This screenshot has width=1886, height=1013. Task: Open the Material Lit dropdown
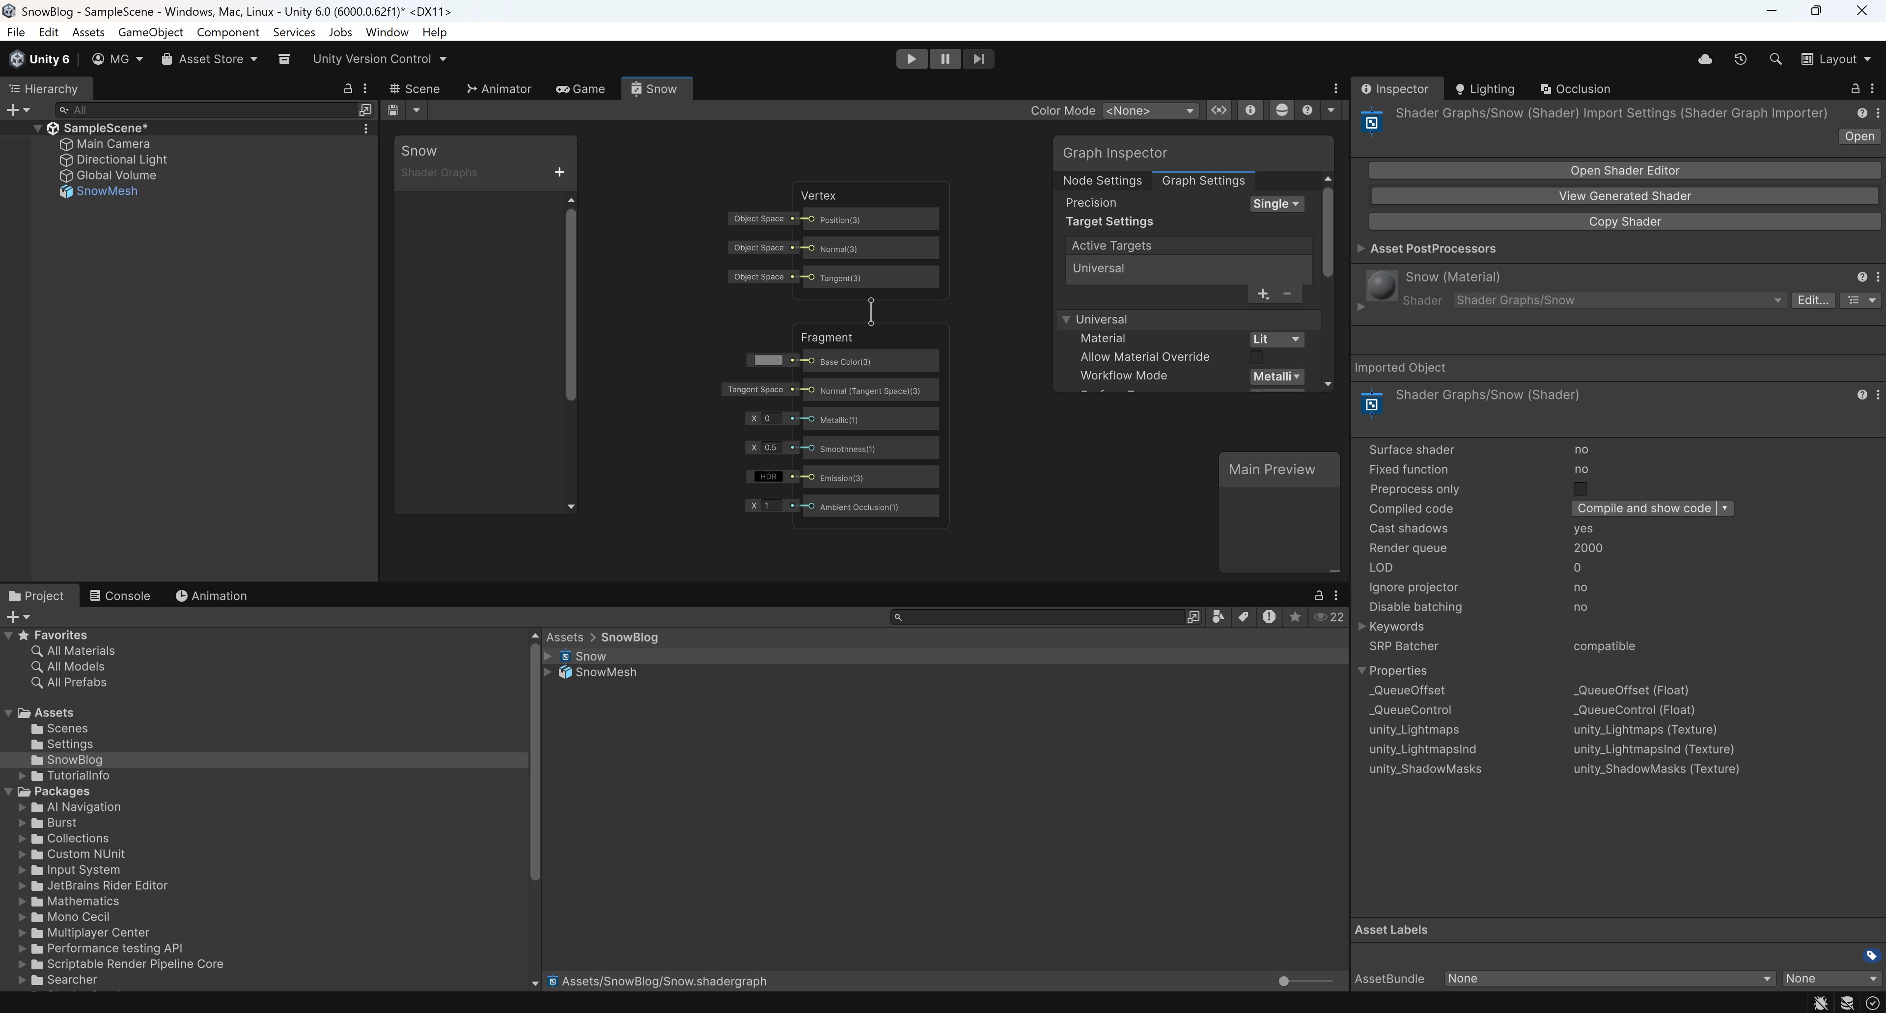1276,339
